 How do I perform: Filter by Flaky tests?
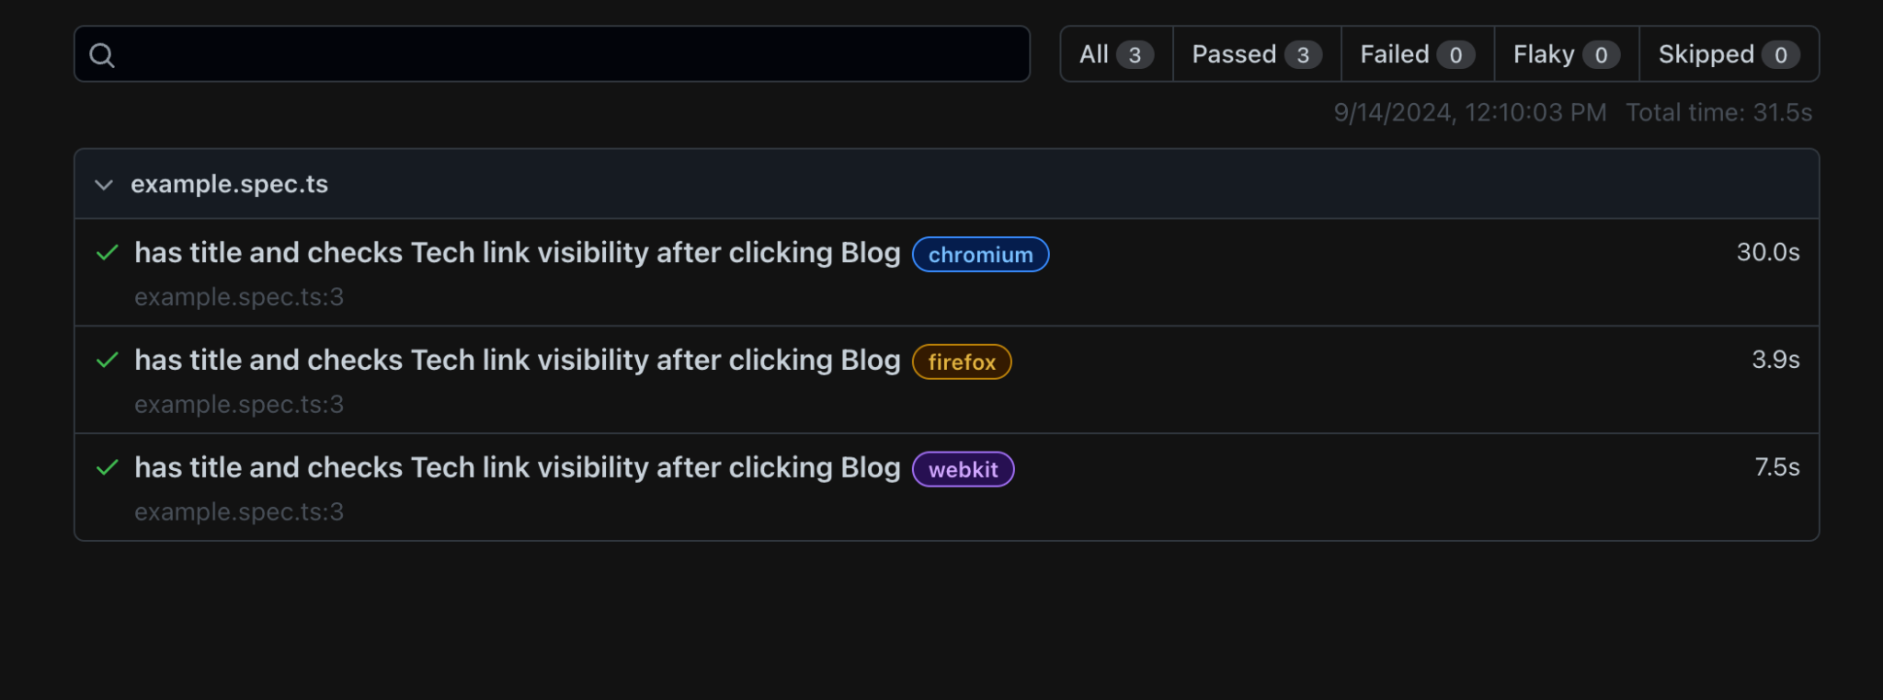(1565, 54)
